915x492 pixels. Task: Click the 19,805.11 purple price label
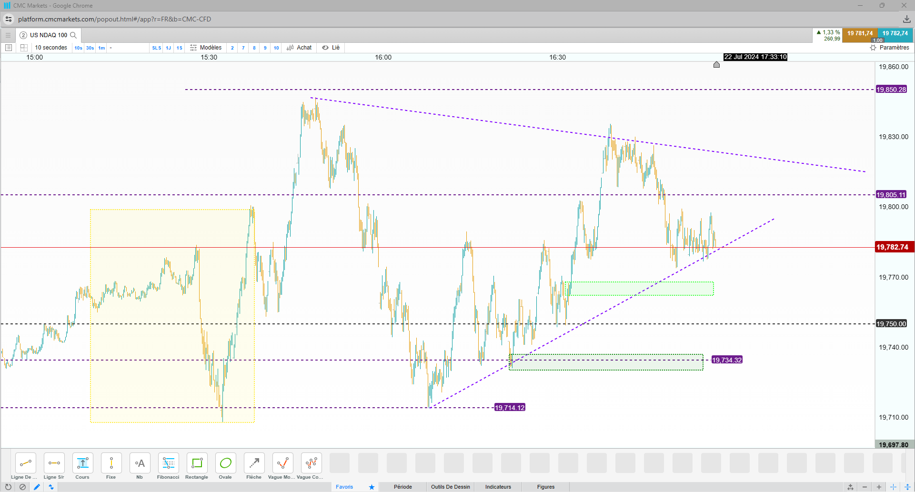[891, 195]
